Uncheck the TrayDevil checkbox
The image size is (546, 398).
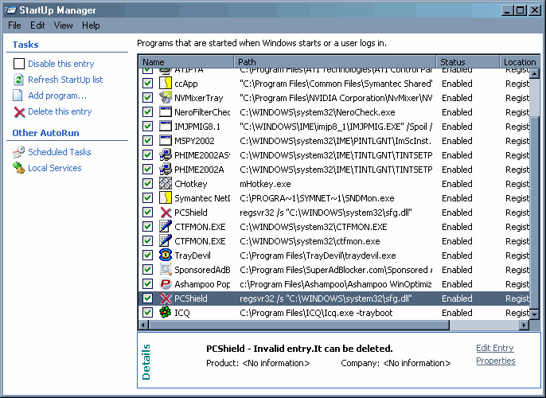(x=148, y=256)
